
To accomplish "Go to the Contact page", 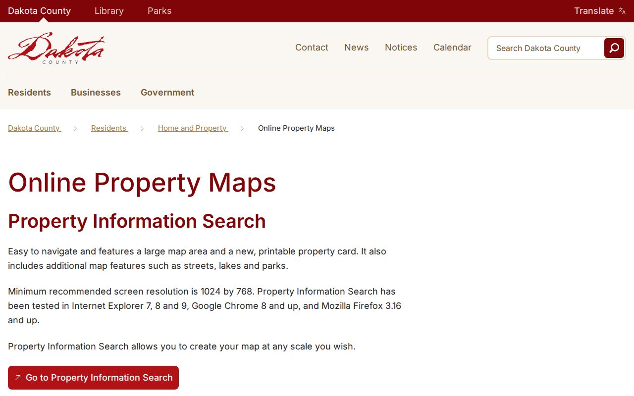I will point(312,48).
